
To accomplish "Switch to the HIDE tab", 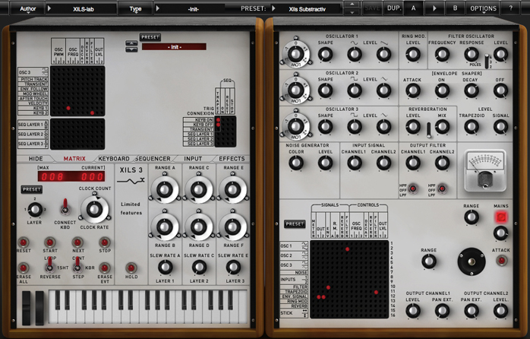I will click(x=36, y=159).
